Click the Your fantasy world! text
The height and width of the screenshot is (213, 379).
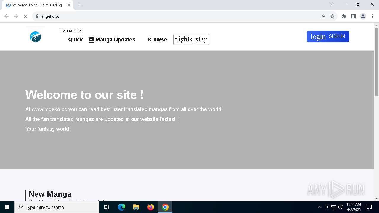(x=48, y=129)
